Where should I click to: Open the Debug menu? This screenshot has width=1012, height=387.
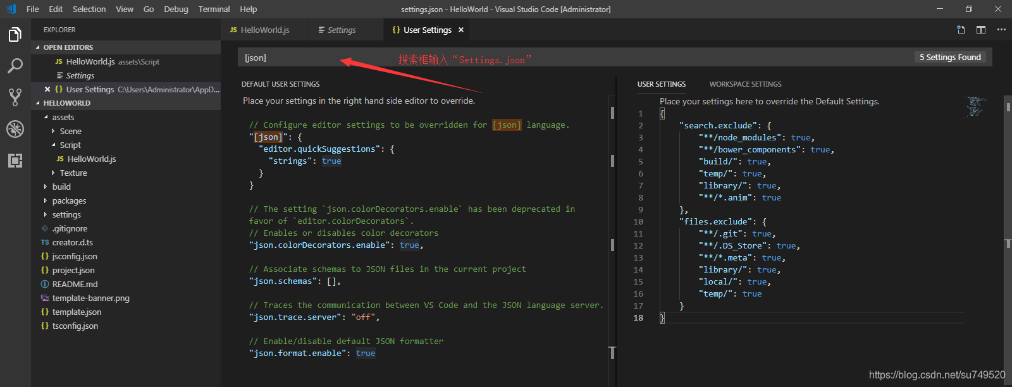tap(176, 9)
